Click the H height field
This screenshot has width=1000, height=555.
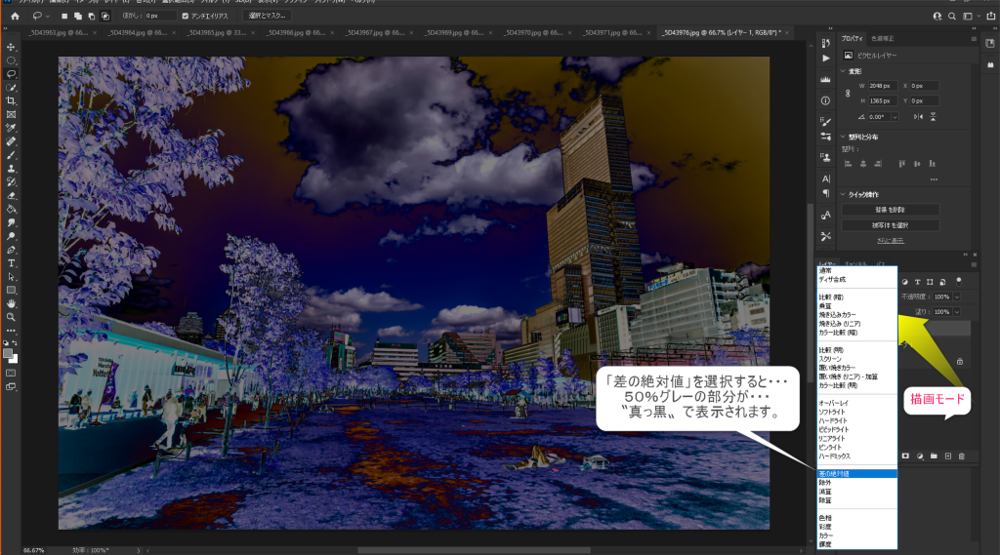883,100
